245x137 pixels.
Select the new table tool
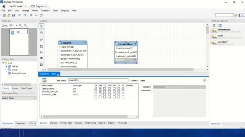[41, 65]
